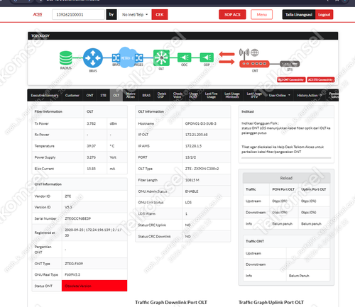Viewport: 355px width, 307px height.
Task: Click ONU Admin Status value ENABLE
Action: (x=192, y=191)
